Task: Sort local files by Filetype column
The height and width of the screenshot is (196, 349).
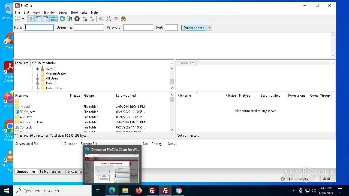Action: 98,96
